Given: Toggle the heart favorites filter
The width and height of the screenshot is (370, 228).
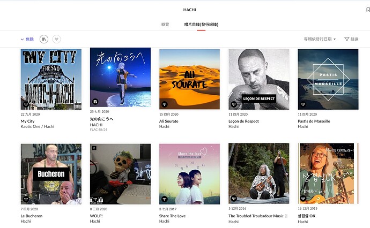Looking at the screenshot, I should point(56,39).
